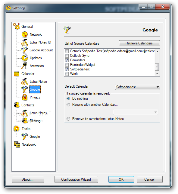Viewport: 178px width, 194px height.
Task: Open the Lotus Notes ID page
Action: point(40,42)
